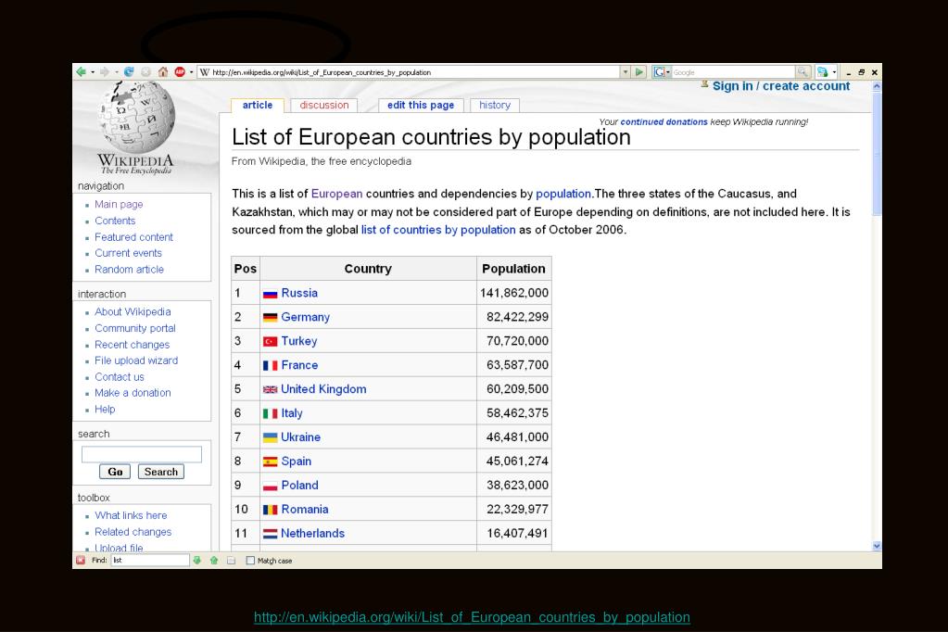Open the European link in intro

click(336, 194)
